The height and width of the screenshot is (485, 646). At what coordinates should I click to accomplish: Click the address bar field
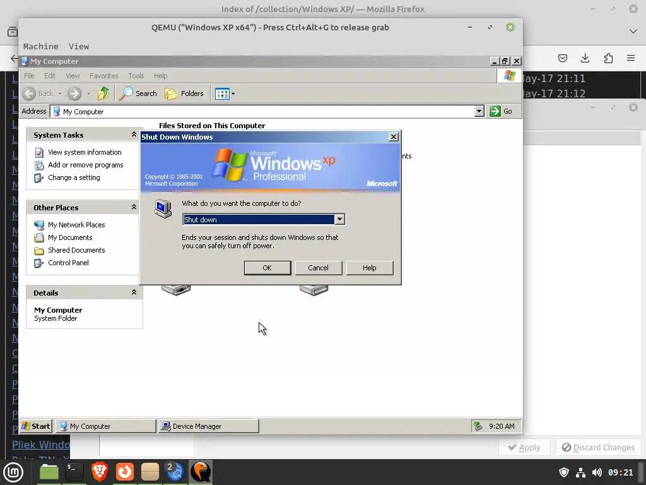262,111
